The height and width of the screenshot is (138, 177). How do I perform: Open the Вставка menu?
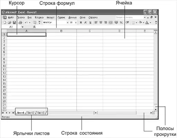(x=39, y=17)
